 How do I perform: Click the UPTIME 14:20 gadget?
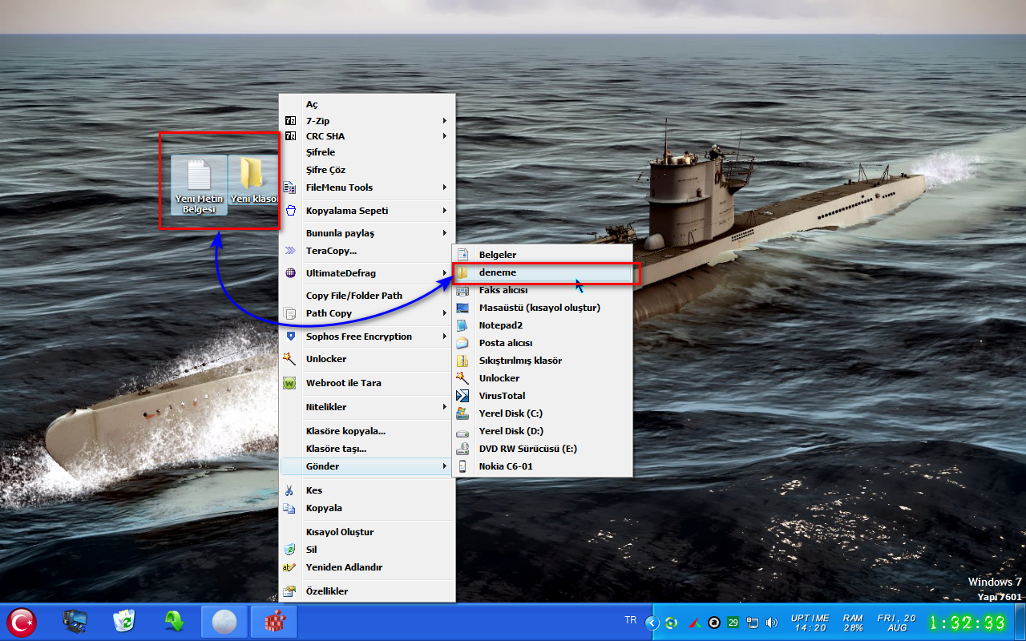810,623
